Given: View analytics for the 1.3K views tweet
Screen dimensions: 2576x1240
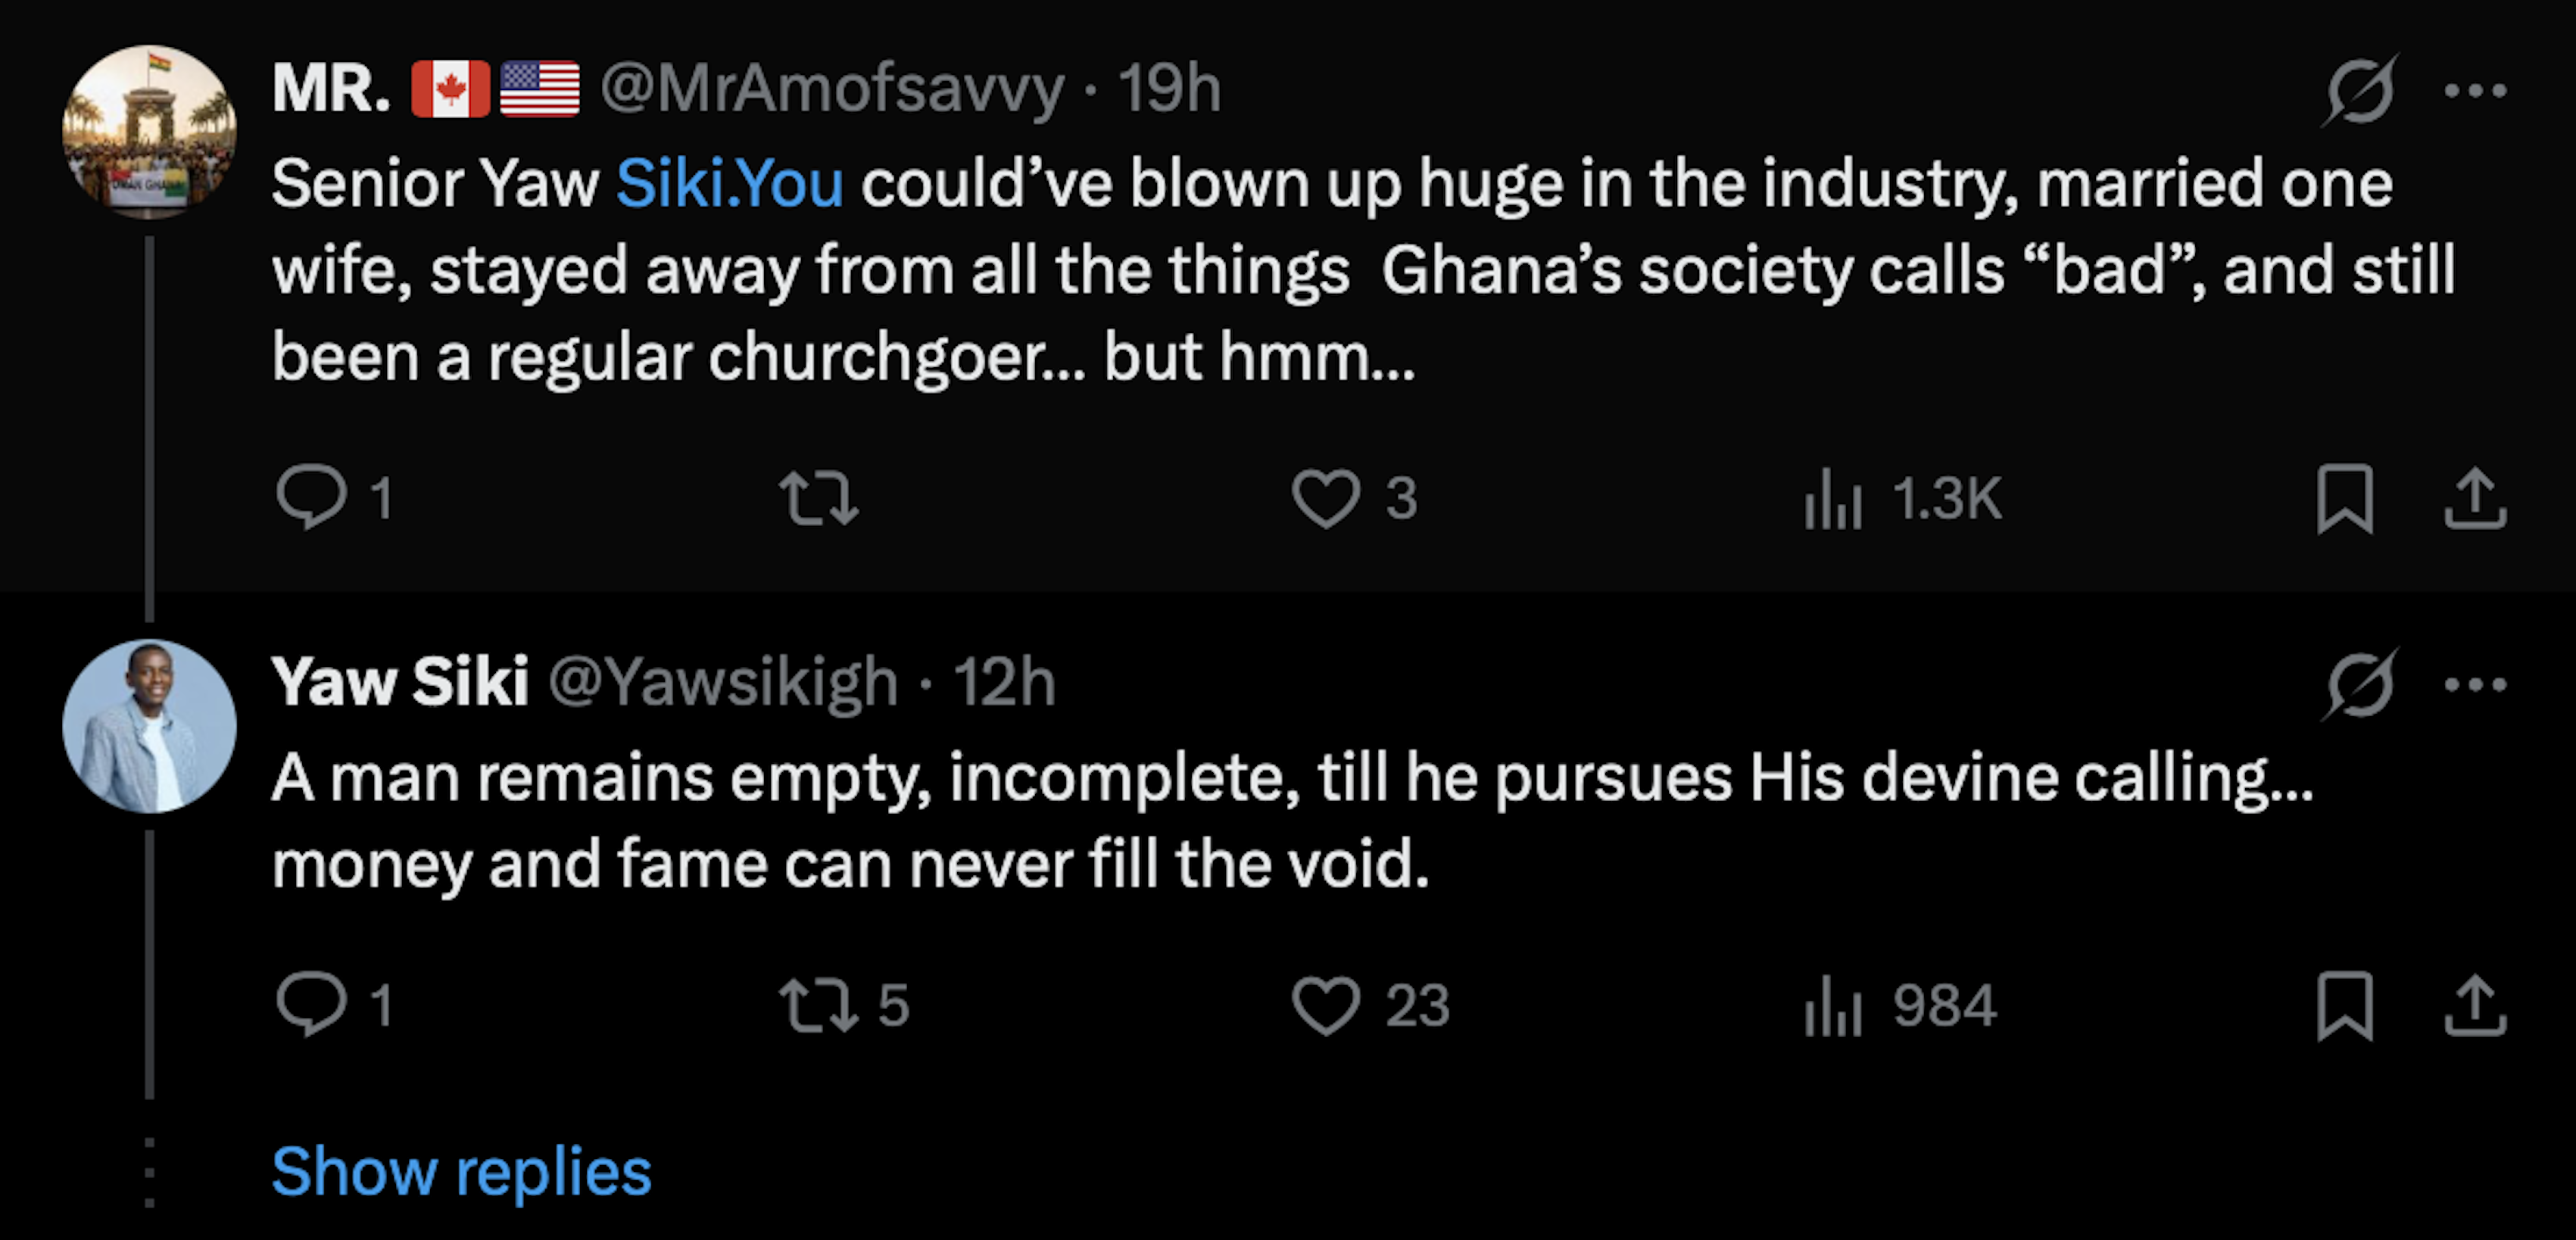Looking at the screenshot, I should pos(1833,498).
